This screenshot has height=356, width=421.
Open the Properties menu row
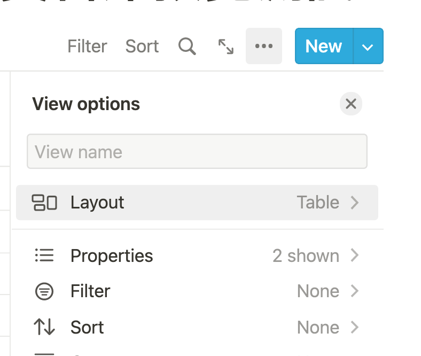click(x=197, y=256)
